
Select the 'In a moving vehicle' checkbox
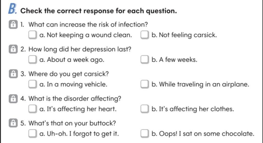pyautogui.click(x=33, y=84)
